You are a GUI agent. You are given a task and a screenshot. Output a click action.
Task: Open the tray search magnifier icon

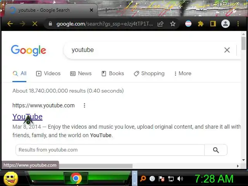click(x=143, y=179)
